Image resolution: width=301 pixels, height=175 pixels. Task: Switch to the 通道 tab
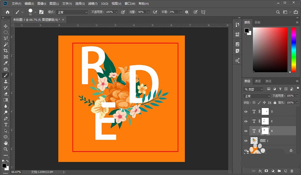(x=258, y=81)
